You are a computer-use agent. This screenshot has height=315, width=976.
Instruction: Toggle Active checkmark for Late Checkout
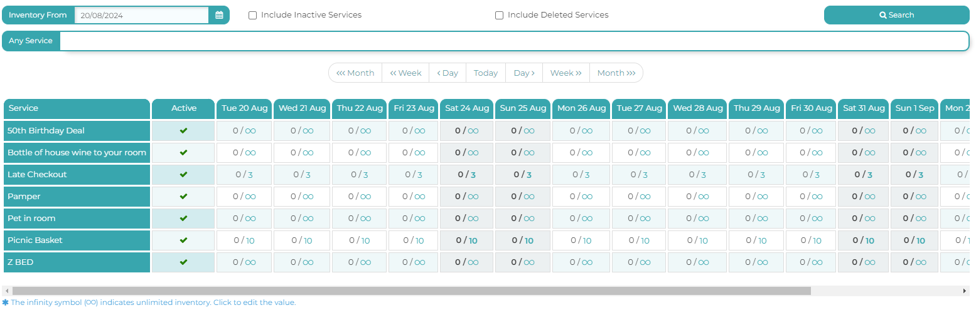pyautogui.click(x=184, y=175)
